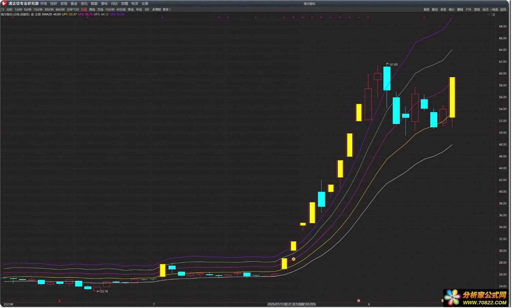Open the 交易 menu
The width and height of the screenshot is (512, 308).
click(x=145, y=4)
